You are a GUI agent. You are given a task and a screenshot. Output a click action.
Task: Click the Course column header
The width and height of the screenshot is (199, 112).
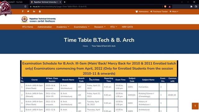point(35,80)
